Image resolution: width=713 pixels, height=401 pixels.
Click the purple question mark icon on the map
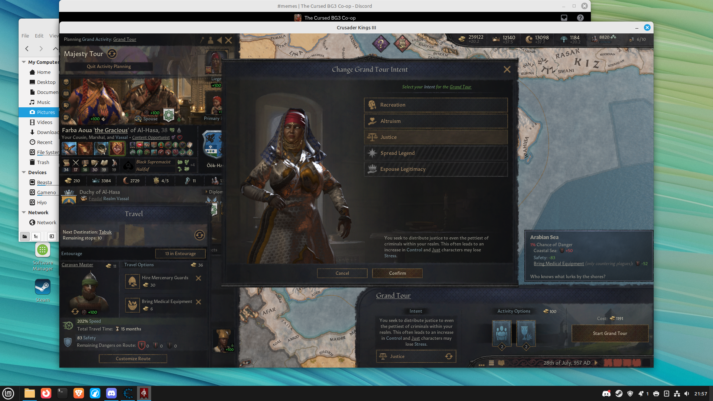[x=381, y=44]
